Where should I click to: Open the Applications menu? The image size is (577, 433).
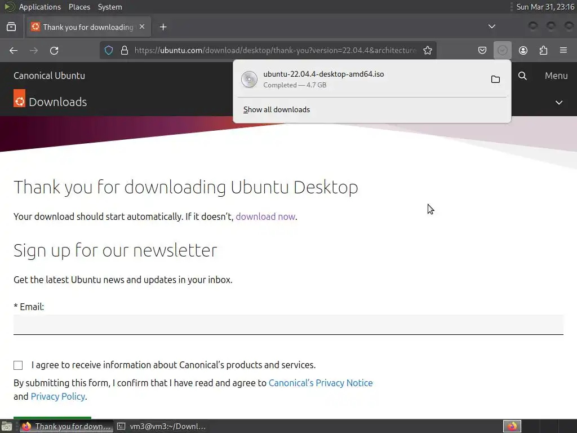[40, 7]
